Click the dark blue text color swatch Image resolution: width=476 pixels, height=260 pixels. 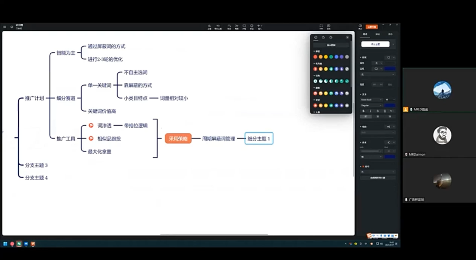click(x=390, y=105)
